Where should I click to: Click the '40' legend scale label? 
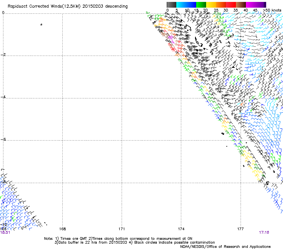[246, 10]
